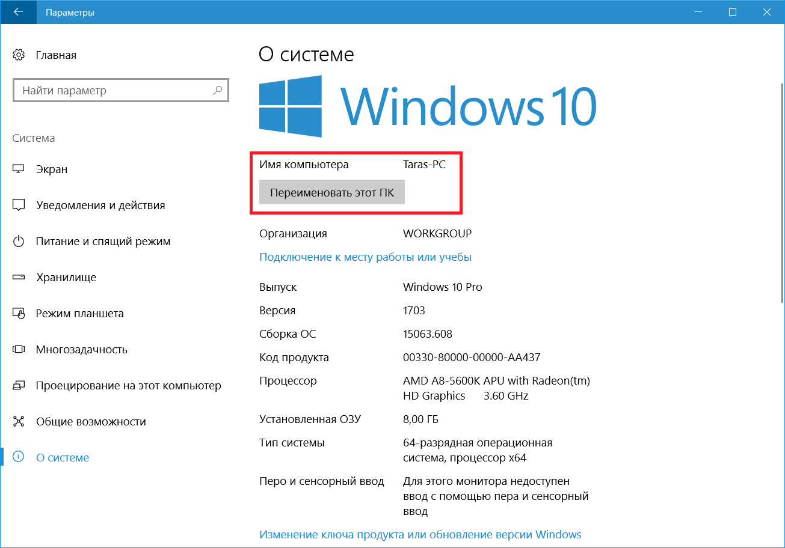Click the Тип системы label
This screenshot has width=785, height=548.
click(x=292, y=443)
